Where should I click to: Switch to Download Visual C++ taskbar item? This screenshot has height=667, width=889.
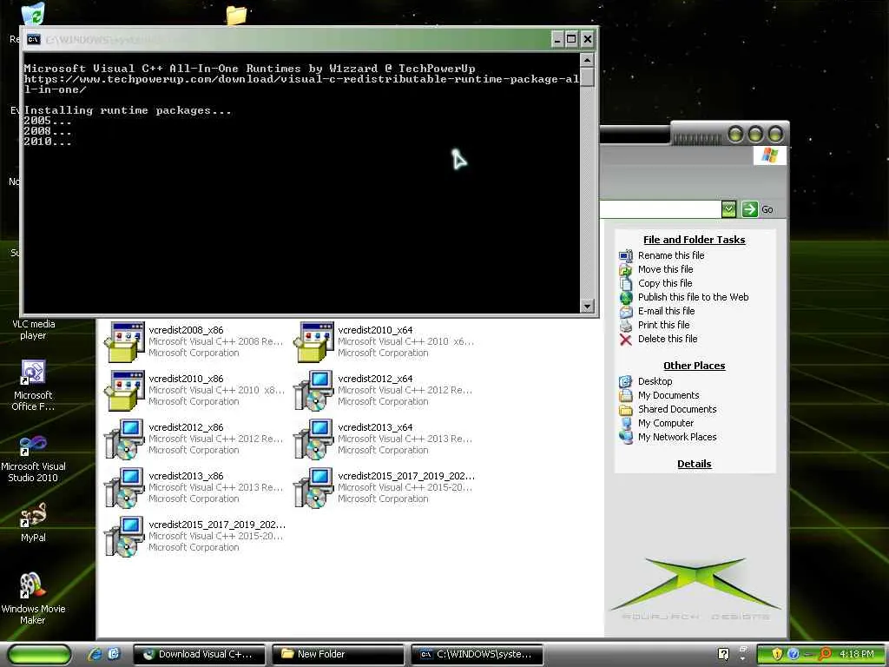(200, 654)
